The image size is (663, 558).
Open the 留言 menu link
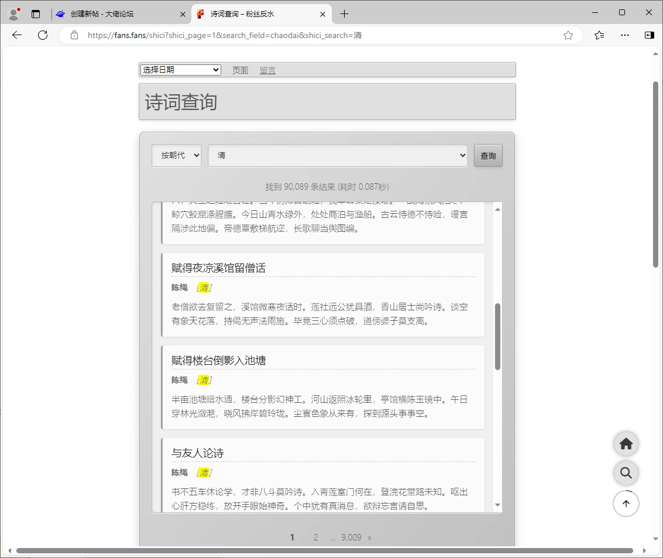point(267,70)
